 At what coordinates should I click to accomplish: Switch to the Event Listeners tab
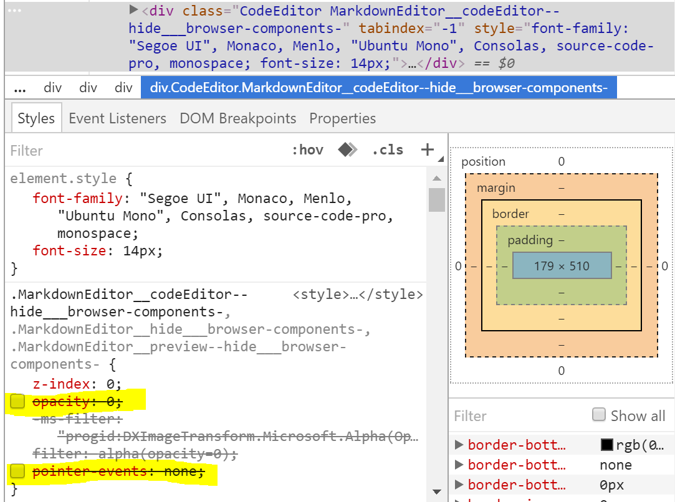tap(117, 118)
